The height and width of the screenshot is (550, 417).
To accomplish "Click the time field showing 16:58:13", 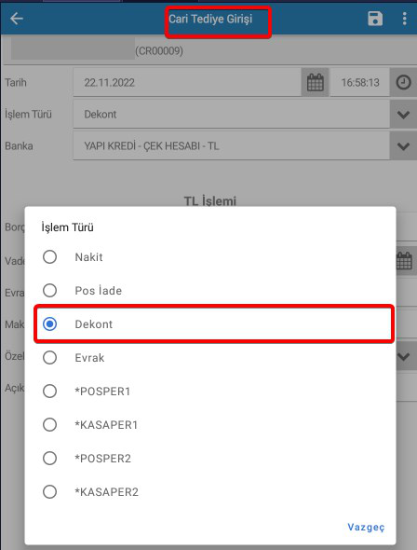I will [360, 83].
